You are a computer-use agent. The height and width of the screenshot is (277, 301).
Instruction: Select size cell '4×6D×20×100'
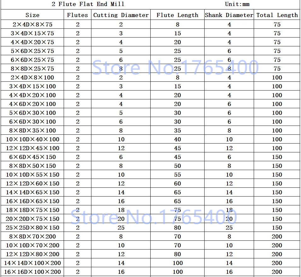click(x=32, y=104)
